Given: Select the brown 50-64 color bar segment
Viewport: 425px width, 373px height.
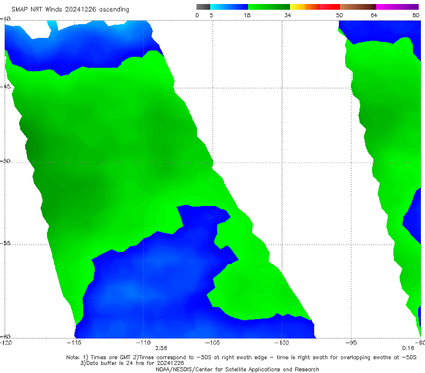Looking at the screenshot, I should [x=358, y=7].
